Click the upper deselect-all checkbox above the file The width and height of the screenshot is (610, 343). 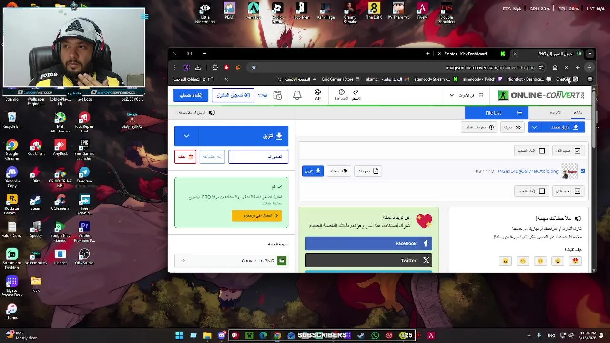pos(542,151)
